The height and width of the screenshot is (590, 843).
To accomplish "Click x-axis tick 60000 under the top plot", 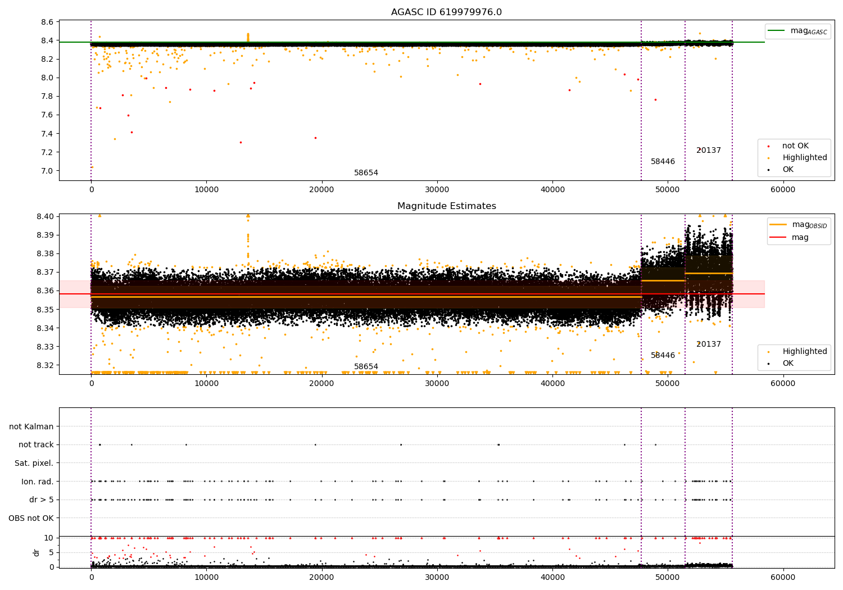I will point(783,190).
